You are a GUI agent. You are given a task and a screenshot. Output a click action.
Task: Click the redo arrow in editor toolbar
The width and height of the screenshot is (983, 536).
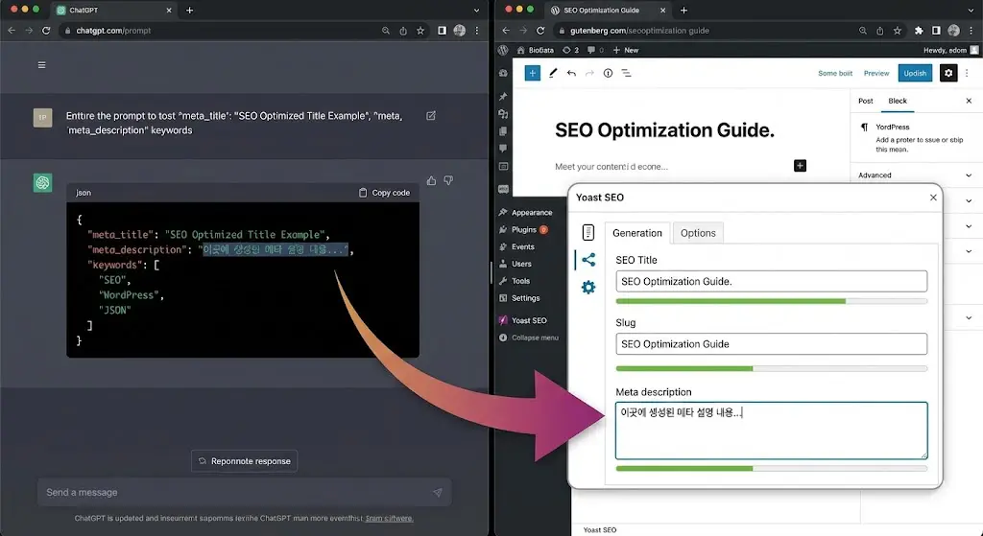(x=589, y=73)
